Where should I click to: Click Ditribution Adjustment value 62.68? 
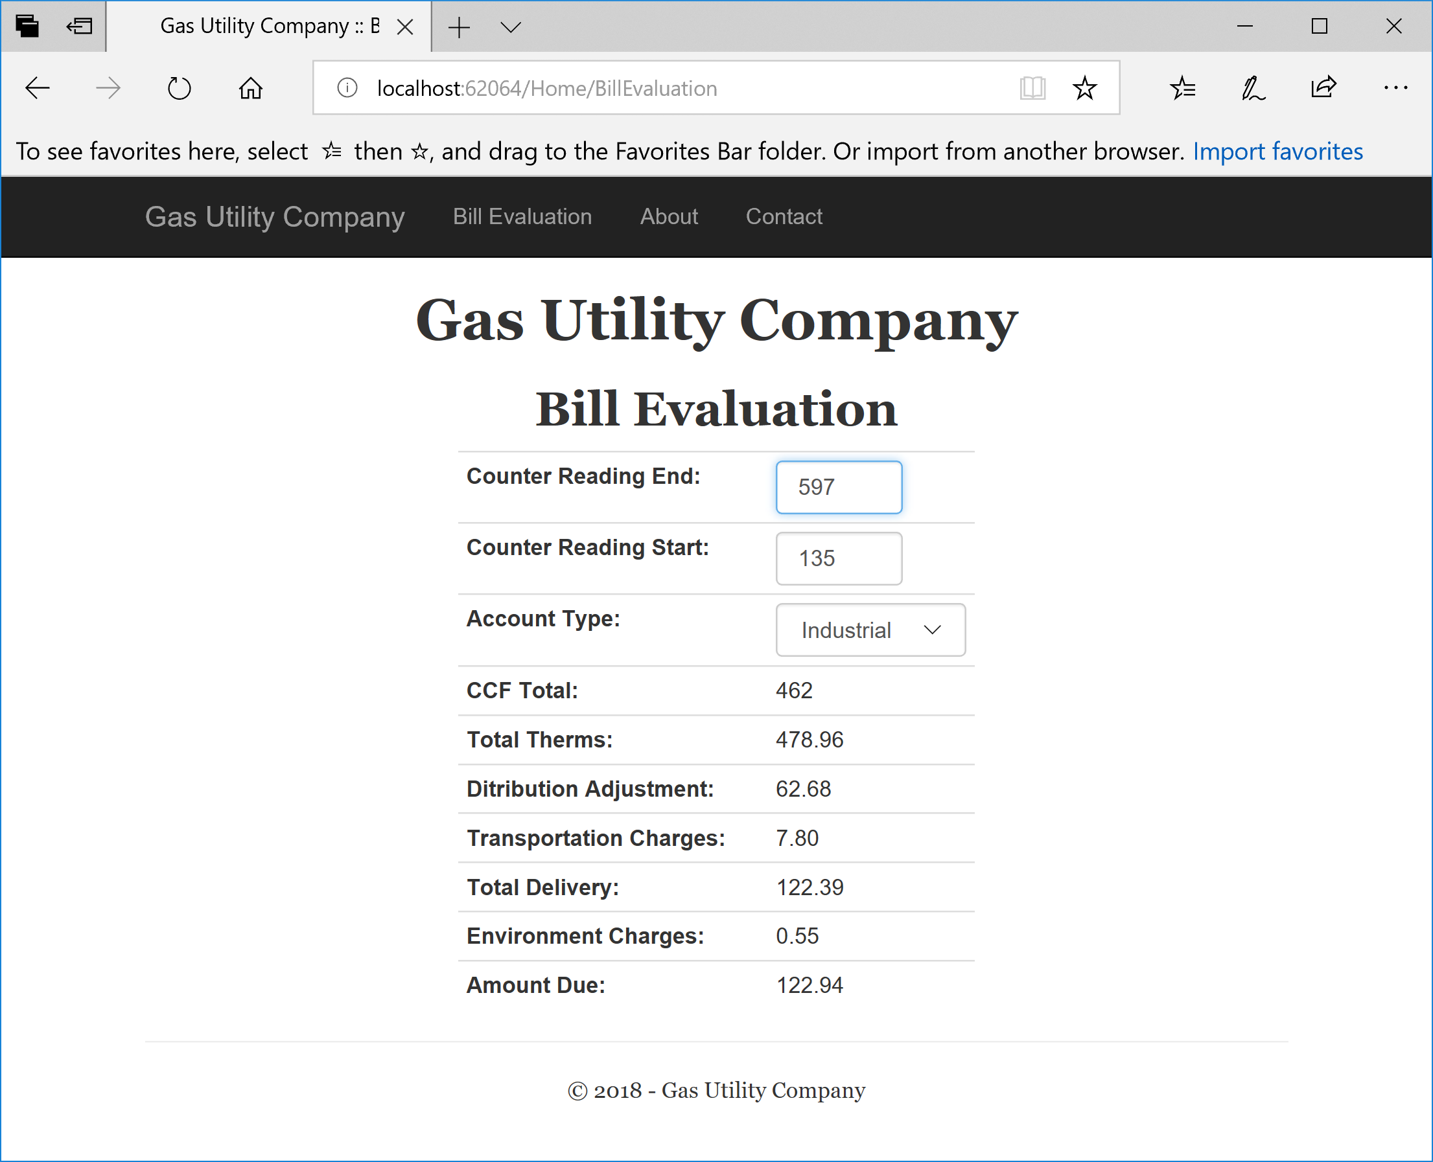point(803,789)
